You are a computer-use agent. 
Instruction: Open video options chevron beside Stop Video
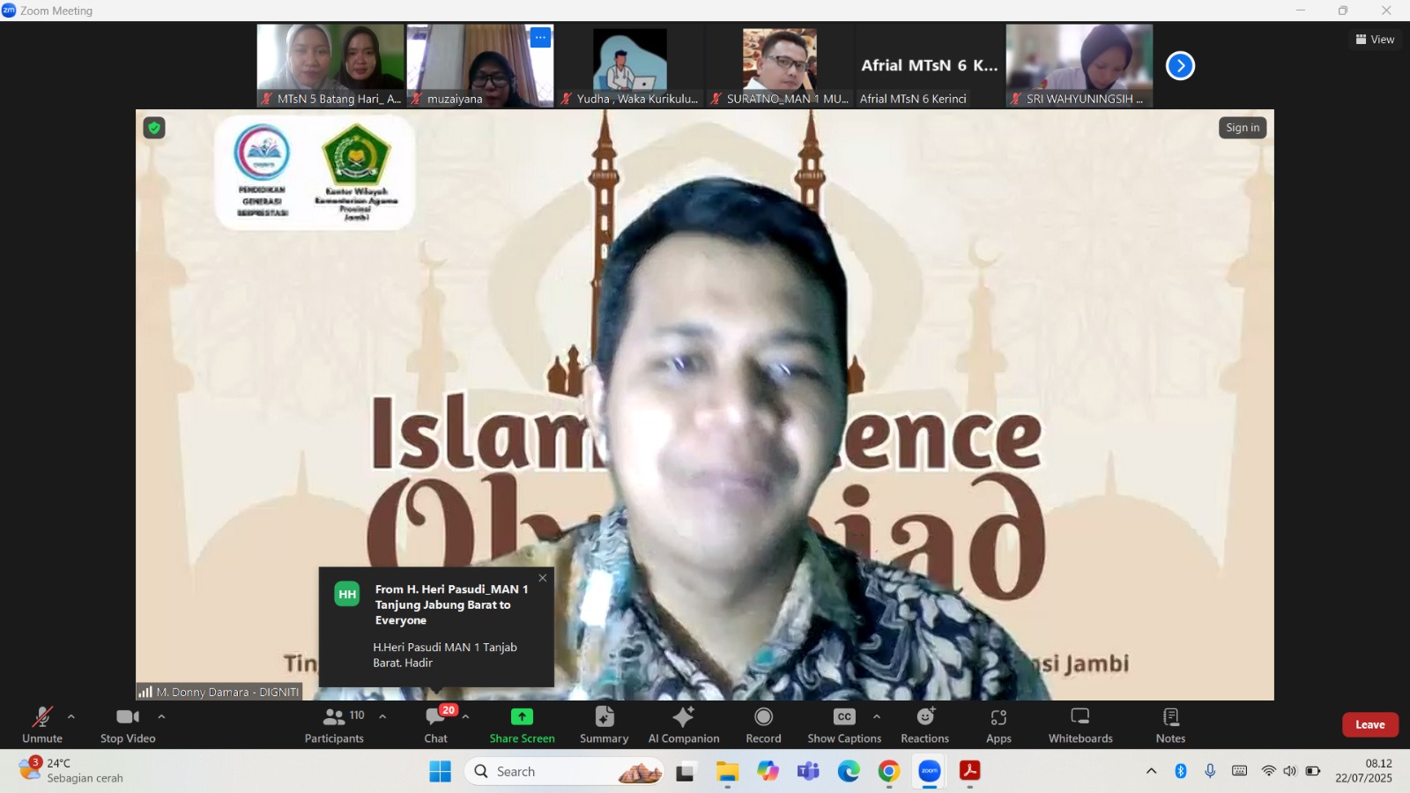coord(160,716)
